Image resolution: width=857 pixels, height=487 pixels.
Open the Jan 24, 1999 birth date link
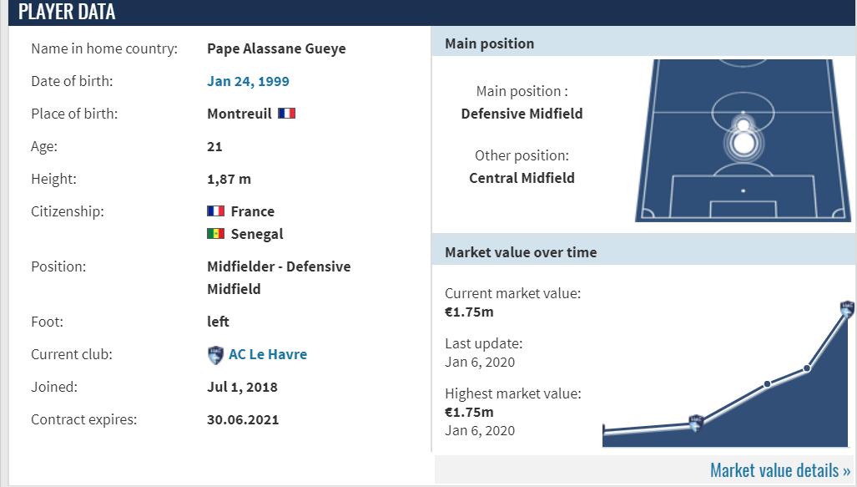tap(248, 81)
